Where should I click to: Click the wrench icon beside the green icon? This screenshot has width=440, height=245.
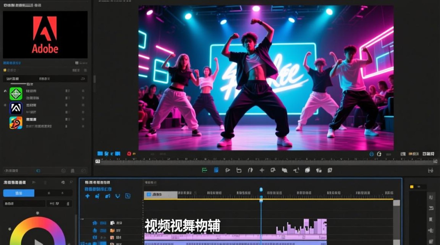coord(5,91)
